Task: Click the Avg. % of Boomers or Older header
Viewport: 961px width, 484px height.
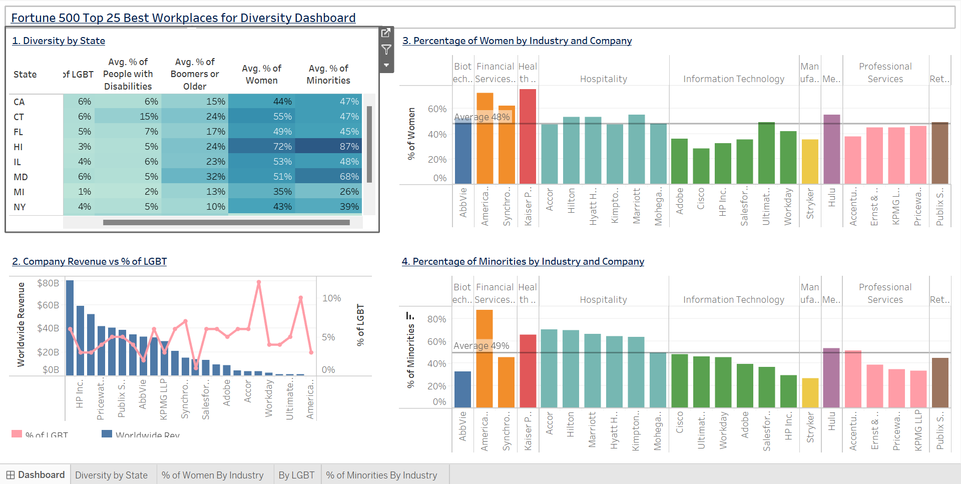Action: coord(195,74)
